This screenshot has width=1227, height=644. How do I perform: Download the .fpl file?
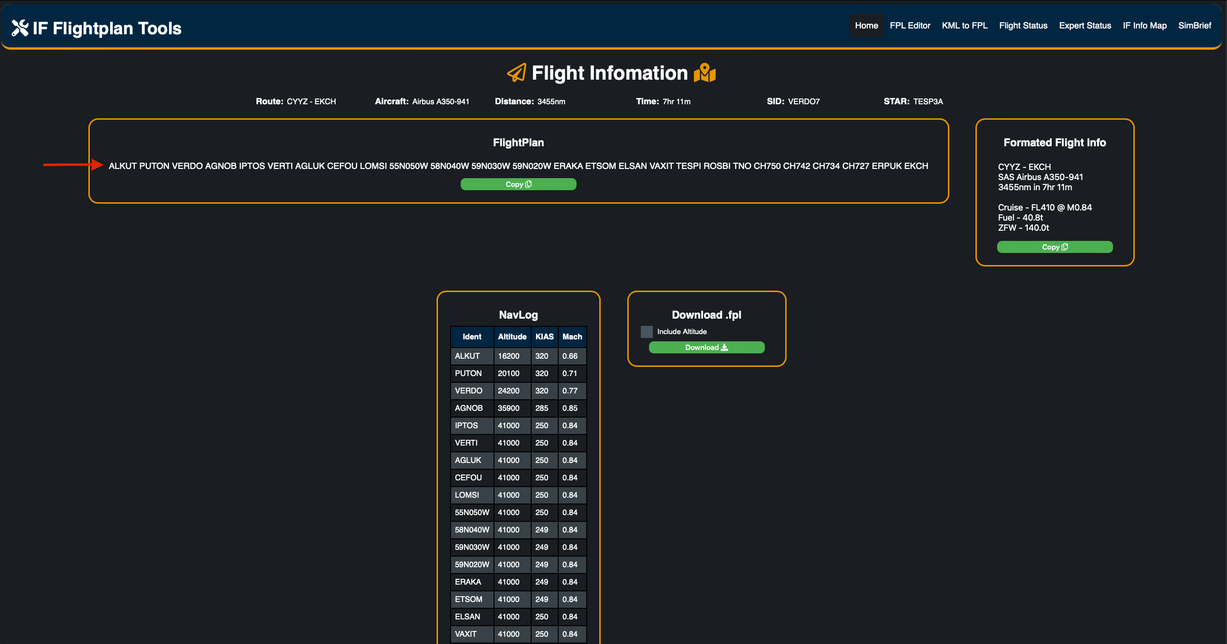click(x=706, y=348)
